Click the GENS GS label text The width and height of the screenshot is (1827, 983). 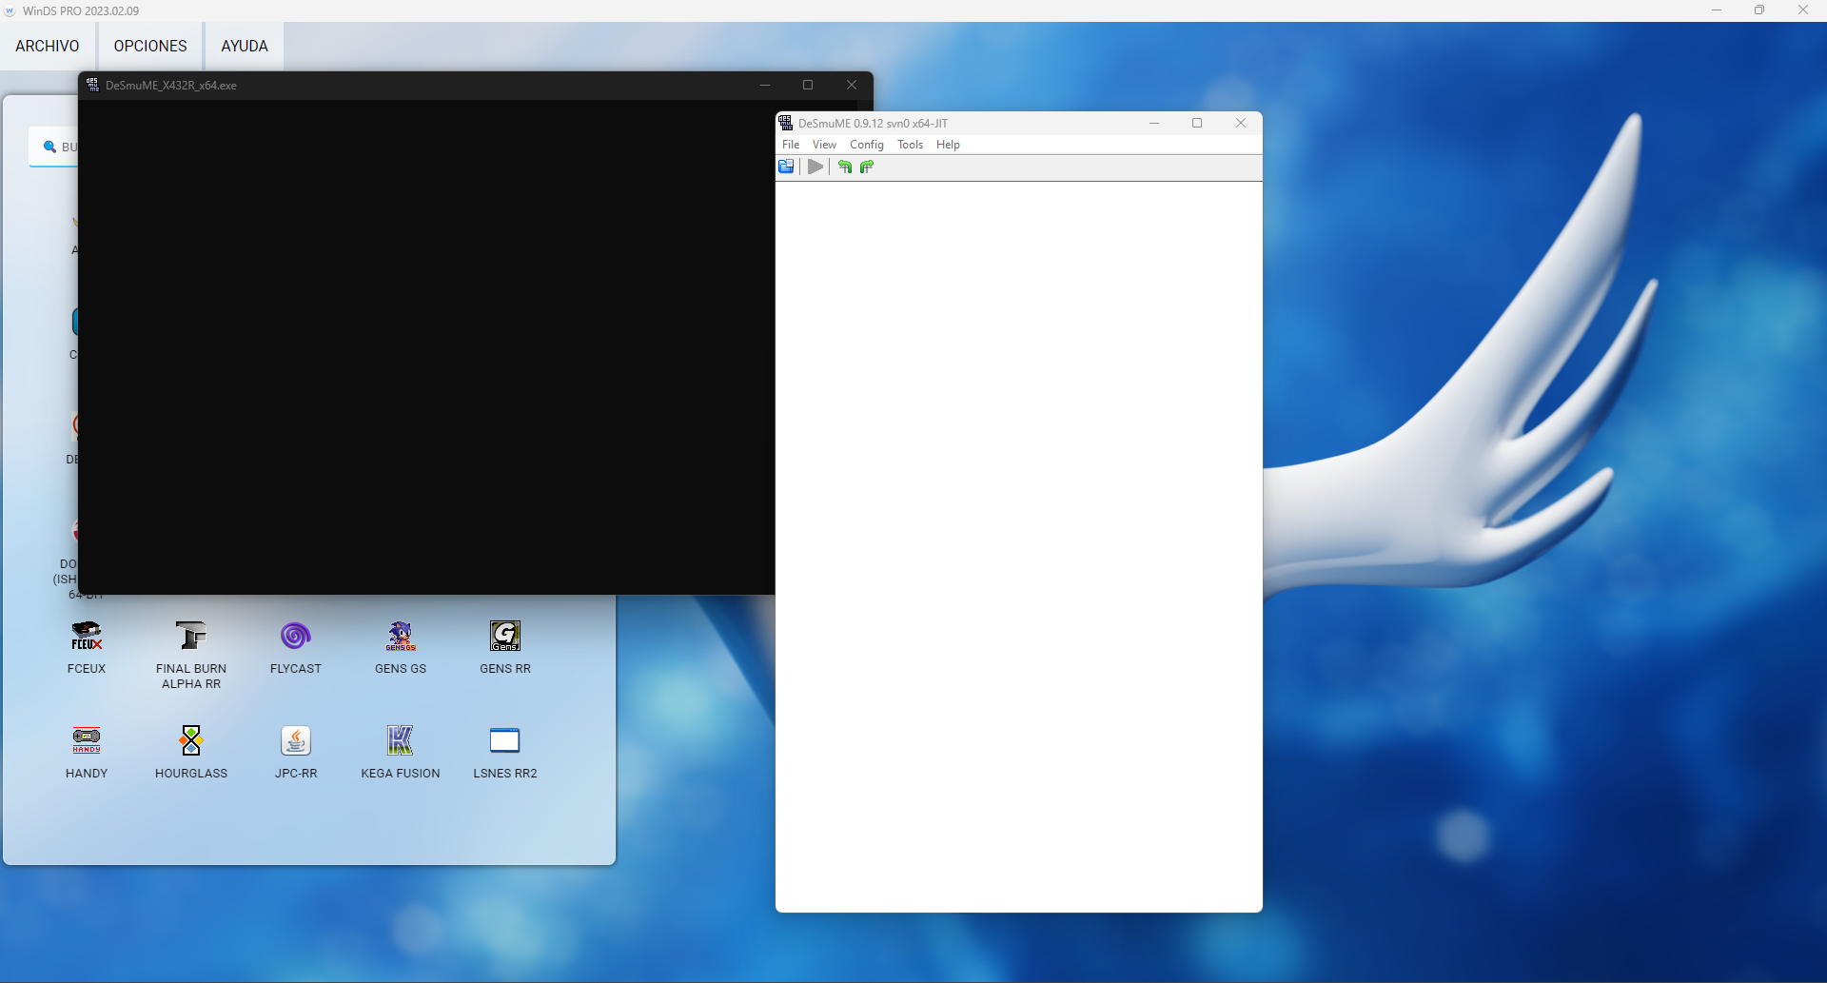(x=401, y=669)
